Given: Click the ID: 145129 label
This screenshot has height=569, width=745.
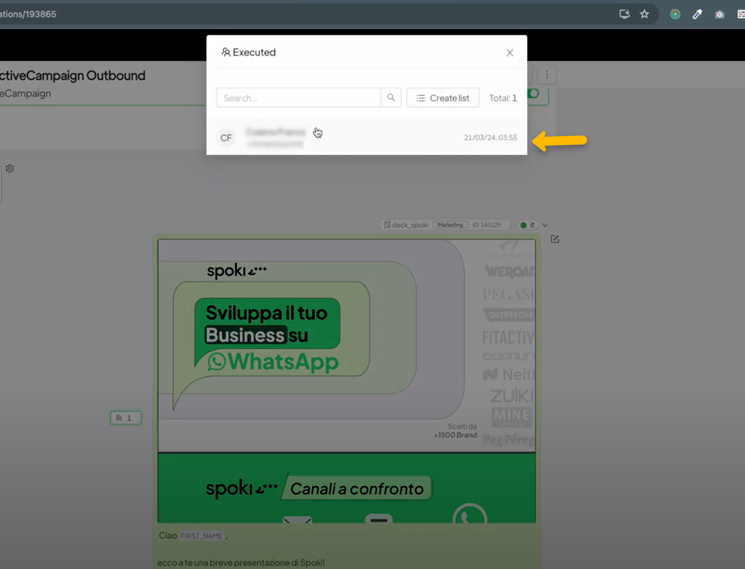Looking at the screenshot, I should click(486, 225).
